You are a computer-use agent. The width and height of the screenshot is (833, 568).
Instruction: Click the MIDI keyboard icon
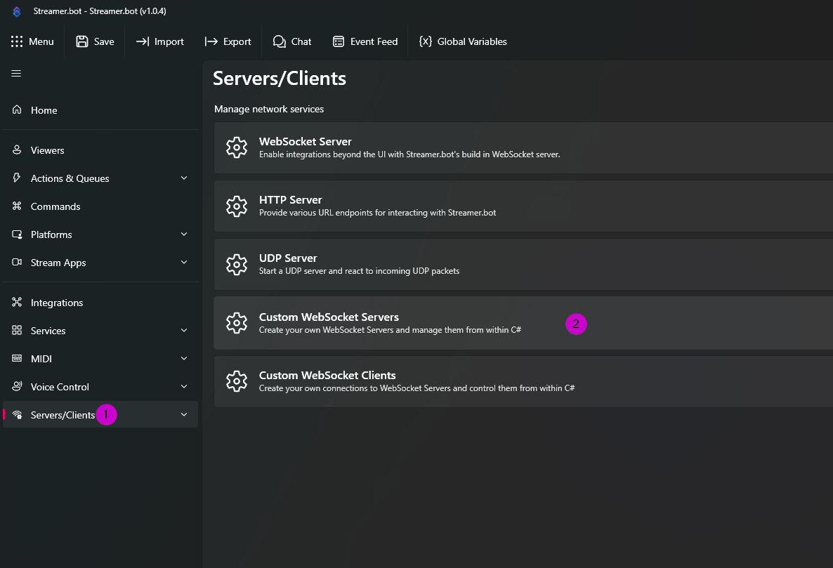17,358
